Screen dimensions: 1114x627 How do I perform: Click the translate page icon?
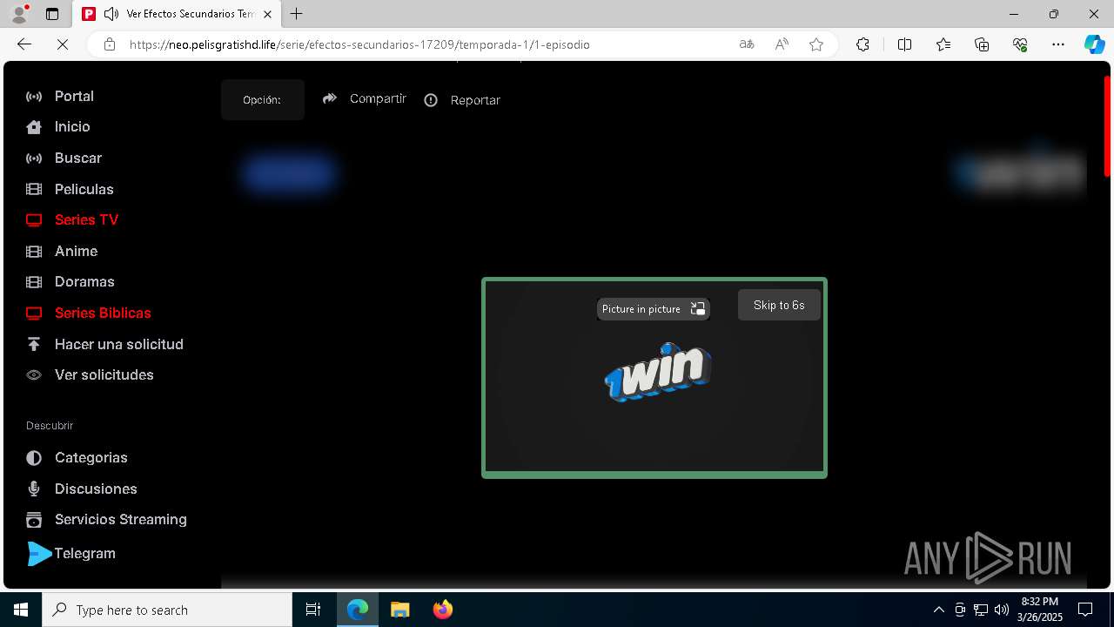click(x=746, y=44)
